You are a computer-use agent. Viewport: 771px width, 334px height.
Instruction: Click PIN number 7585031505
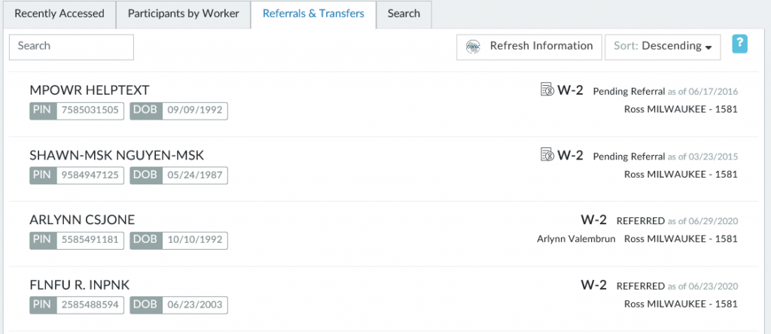click(x=89, y=111)
